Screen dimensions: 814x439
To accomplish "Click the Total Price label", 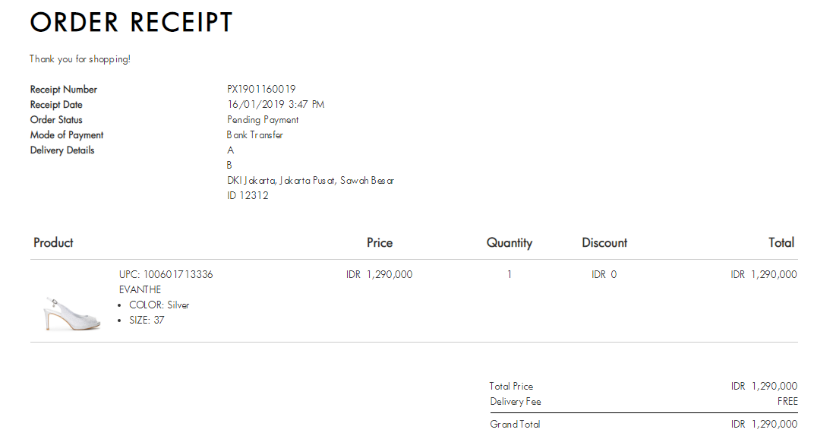I will pyautogui.click(x=511, y=386).
